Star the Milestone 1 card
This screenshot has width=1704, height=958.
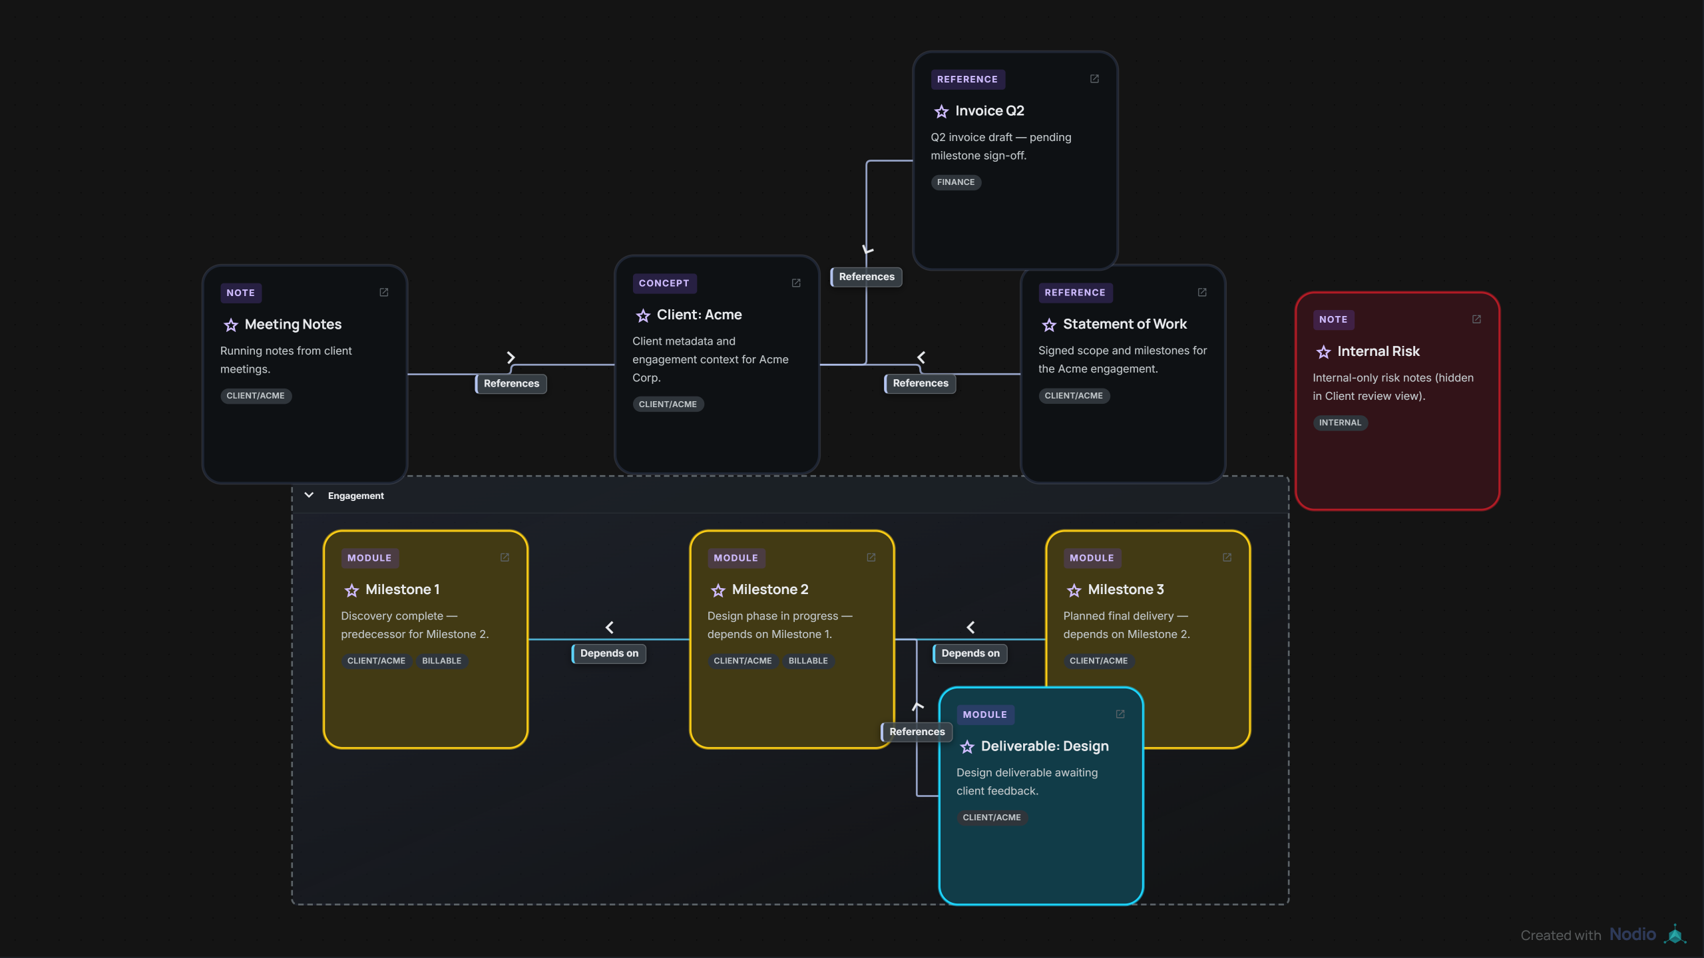coord(351,590)
